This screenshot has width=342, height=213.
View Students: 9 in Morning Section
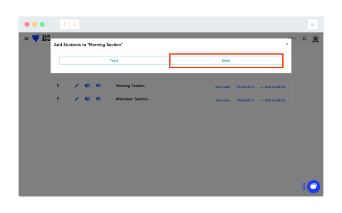point(245,87)
